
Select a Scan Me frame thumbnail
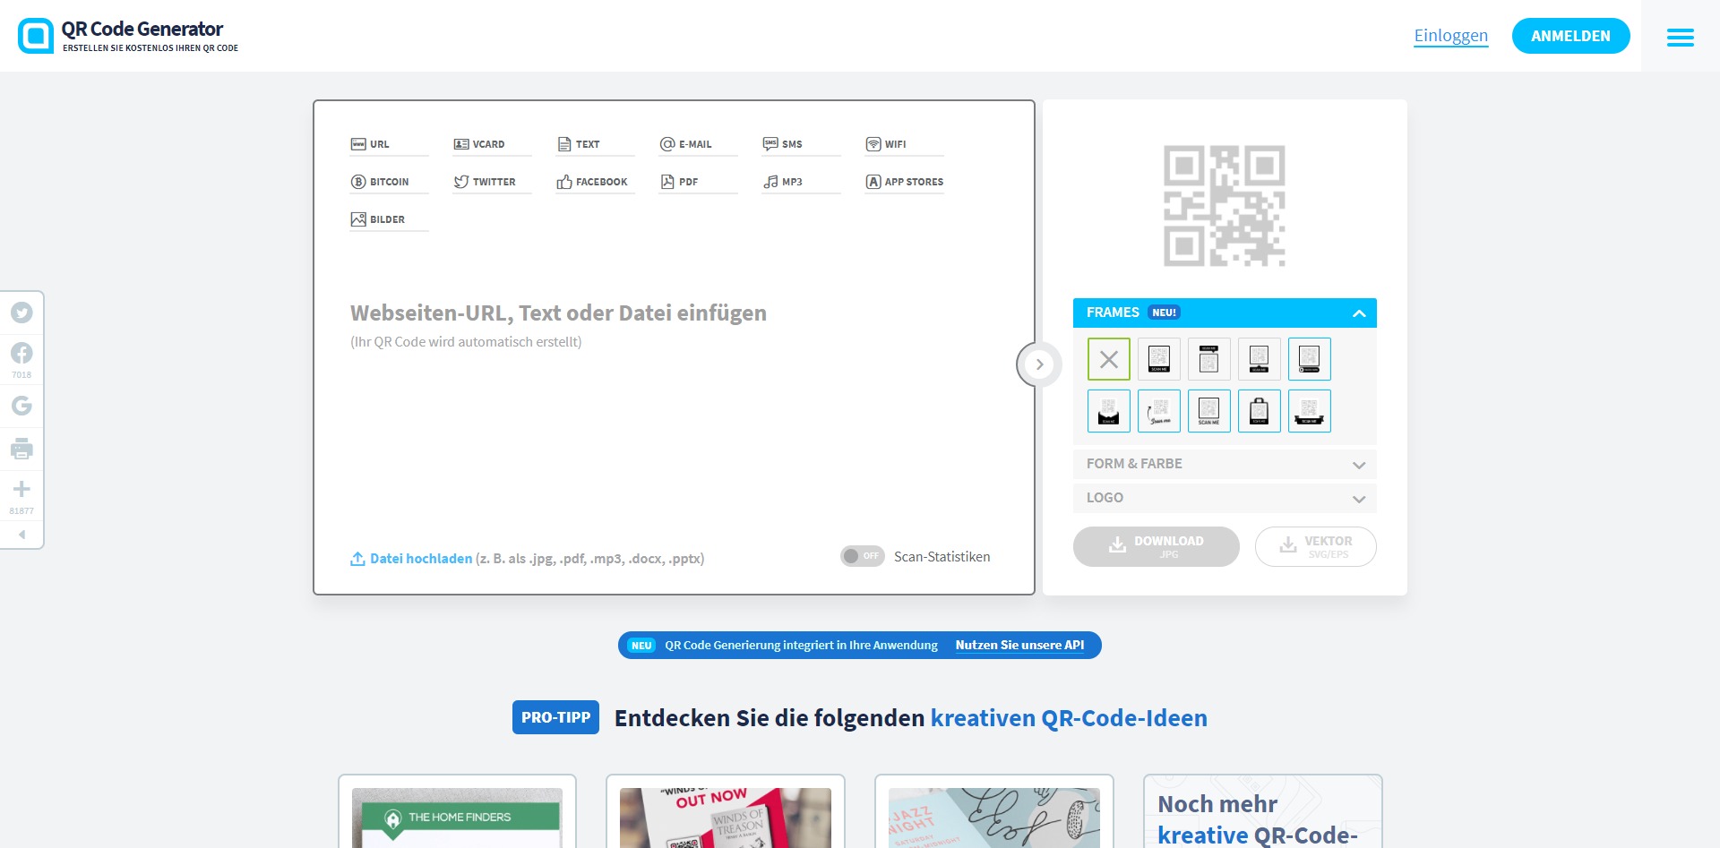coord(1158,358)
